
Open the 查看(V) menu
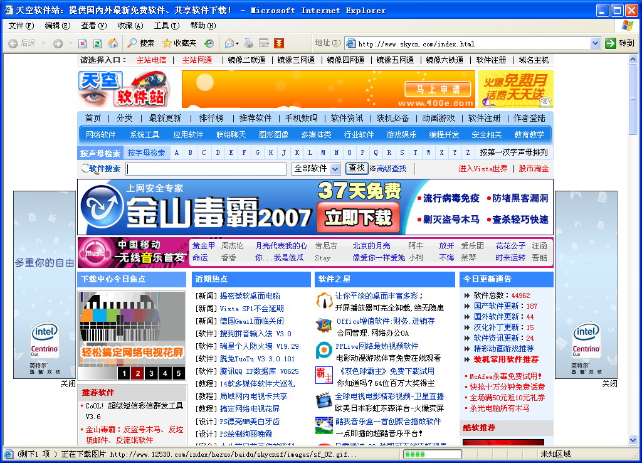[x=94, y=25]
